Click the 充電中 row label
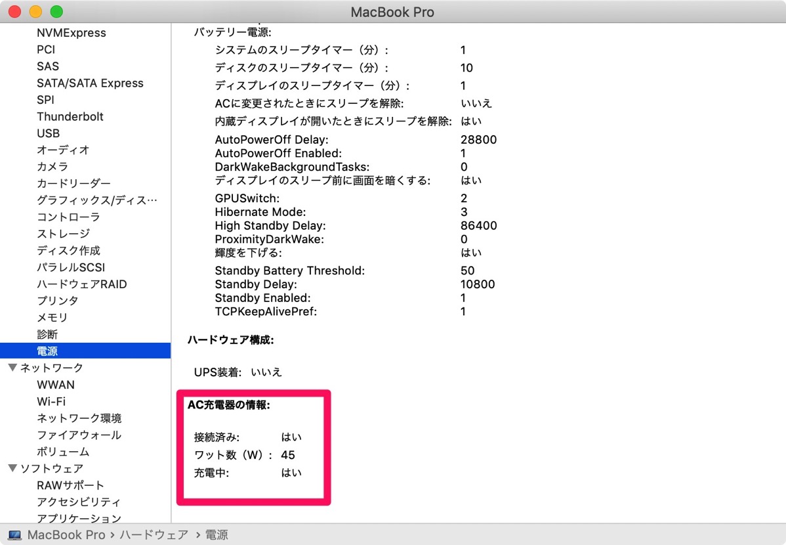This screenshot has height=545, width=786. (211, 473)
